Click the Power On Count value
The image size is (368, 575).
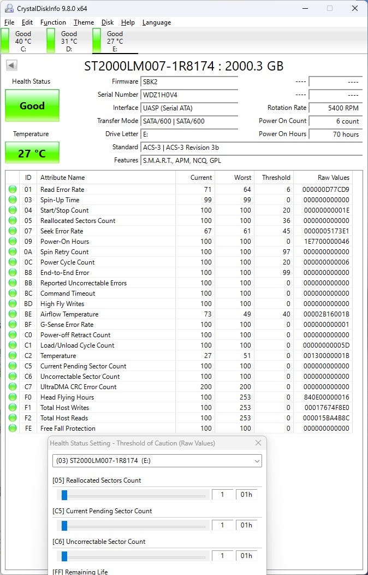coord(335,121)
